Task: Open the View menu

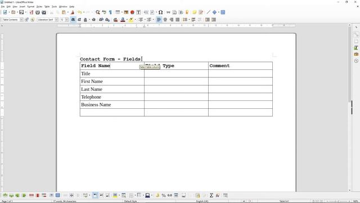Action: click(15, 7)
